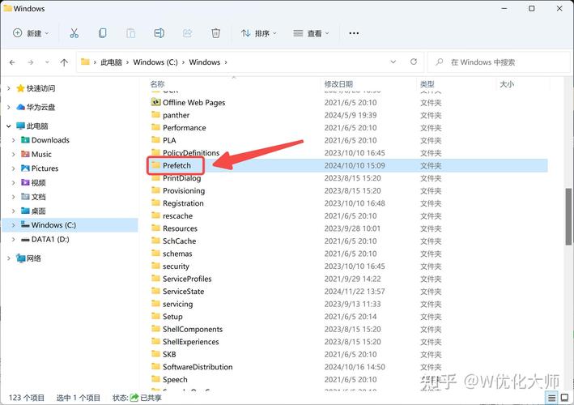The height and width of the screenshot is (405, 574).
Task: Sort by the 名称 column header
Action: click(x=157, y=84)
